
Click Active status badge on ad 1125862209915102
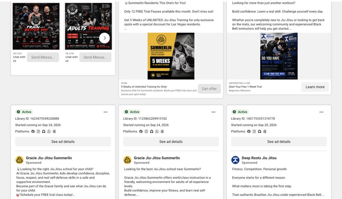132,112
